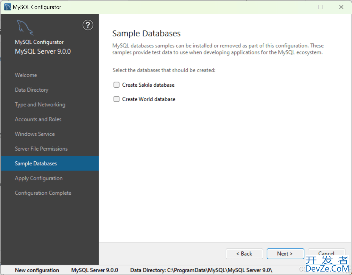Screen dimensions: 352x275
Task: Click 'MySQL Server 9.0.0' sidebar title
Action: pos(43,51)
